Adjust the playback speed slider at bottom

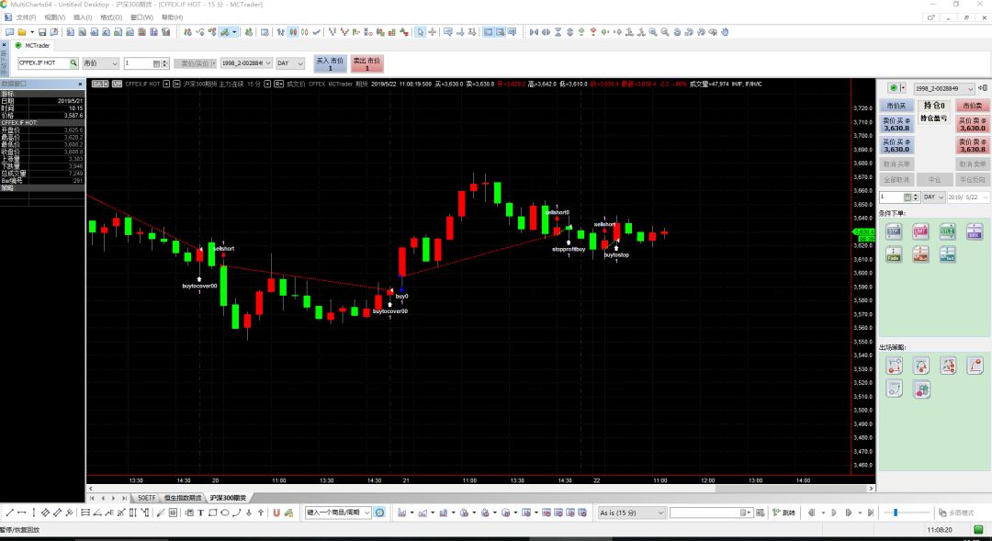[x=896, y=513]
